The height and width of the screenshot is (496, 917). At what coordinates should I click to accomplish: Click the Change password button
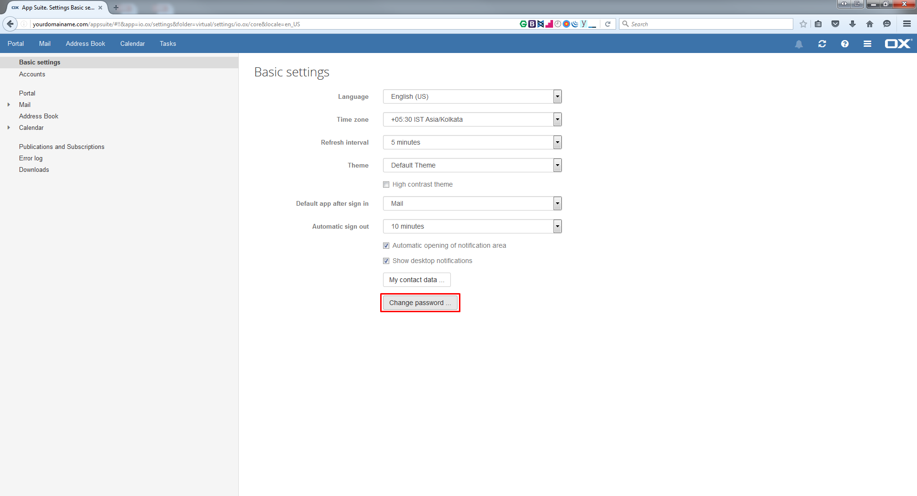(x=420, y=303)
